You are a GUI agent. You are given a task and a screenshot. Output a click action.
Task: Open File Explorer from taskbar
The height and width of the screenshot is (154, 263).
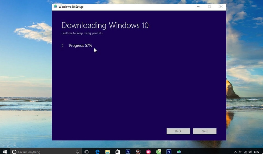(x=107, y=152)
